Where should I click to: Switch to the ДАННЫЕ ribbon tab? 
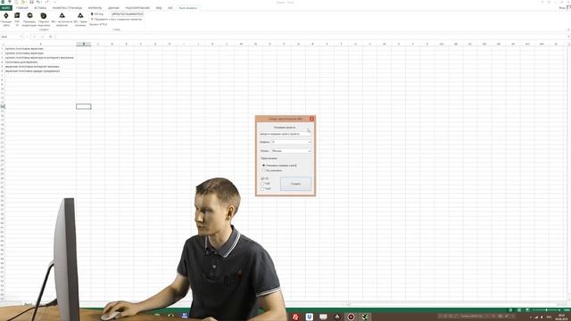tap(113, 8)
